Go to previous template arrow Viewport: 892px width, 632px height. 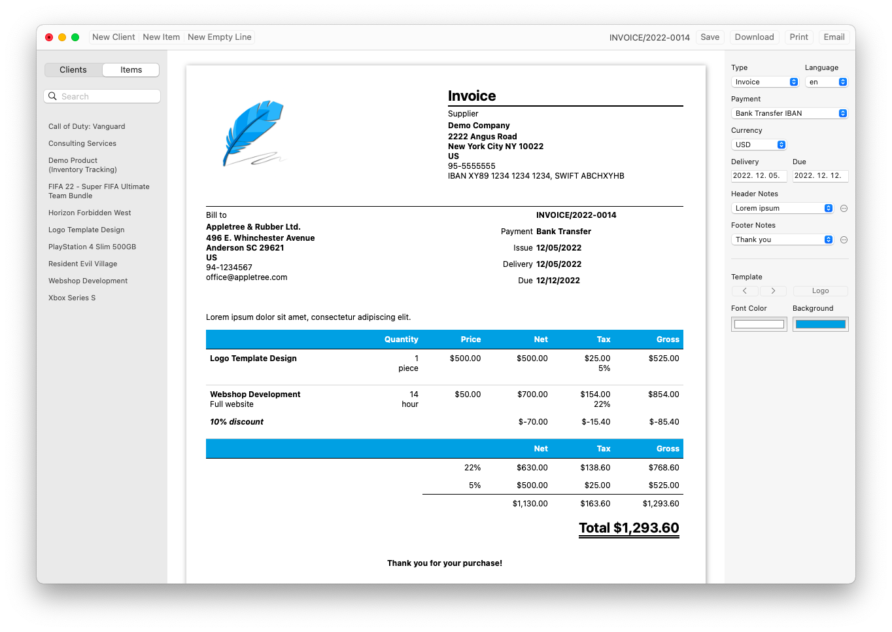745,290
